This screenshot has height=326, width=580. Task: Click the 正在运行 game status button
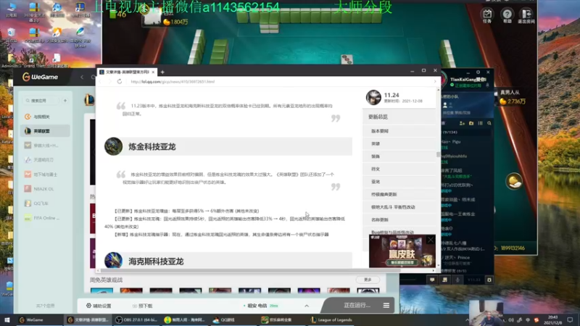pos(357,305)
